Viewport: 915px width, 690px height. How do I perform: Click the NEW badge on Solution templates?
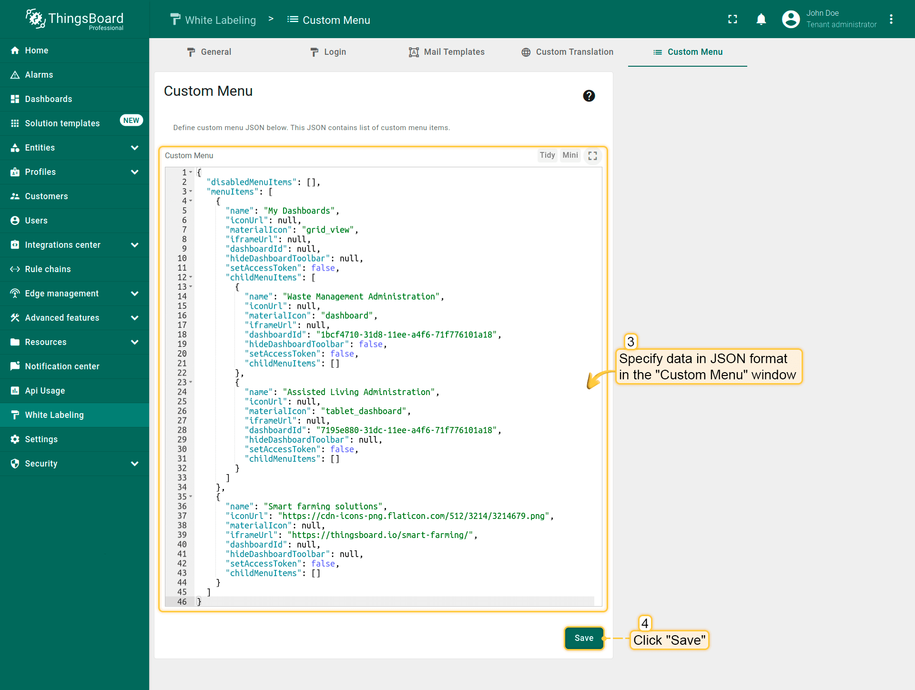click(132, 121)
